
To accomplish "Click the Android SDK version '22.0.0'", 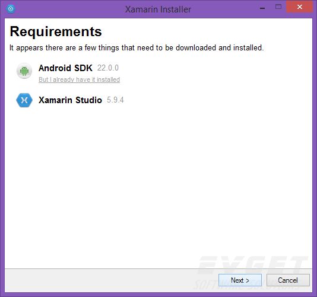I will (x=108, y=68).
